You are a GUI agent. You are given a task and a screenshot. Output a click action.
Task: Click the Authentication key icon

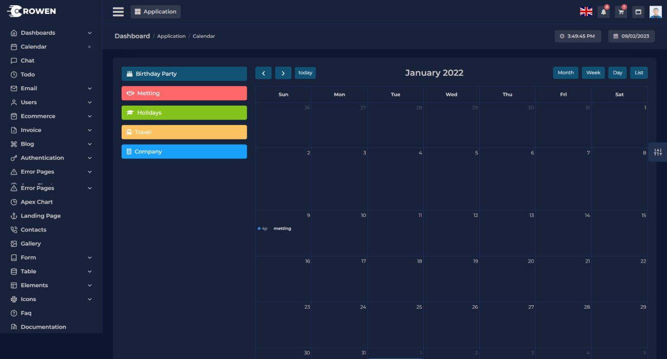pos(14,158)
